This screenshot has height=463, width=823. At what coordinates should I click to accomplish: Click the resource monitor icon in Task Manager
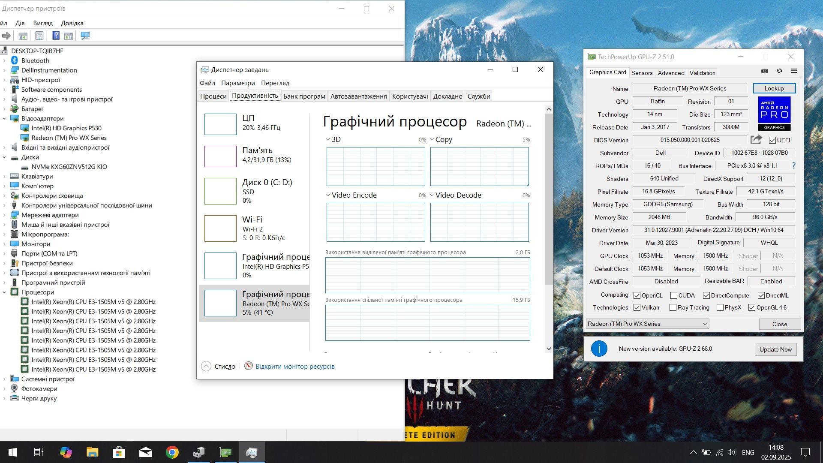click(x=249, y=366)
